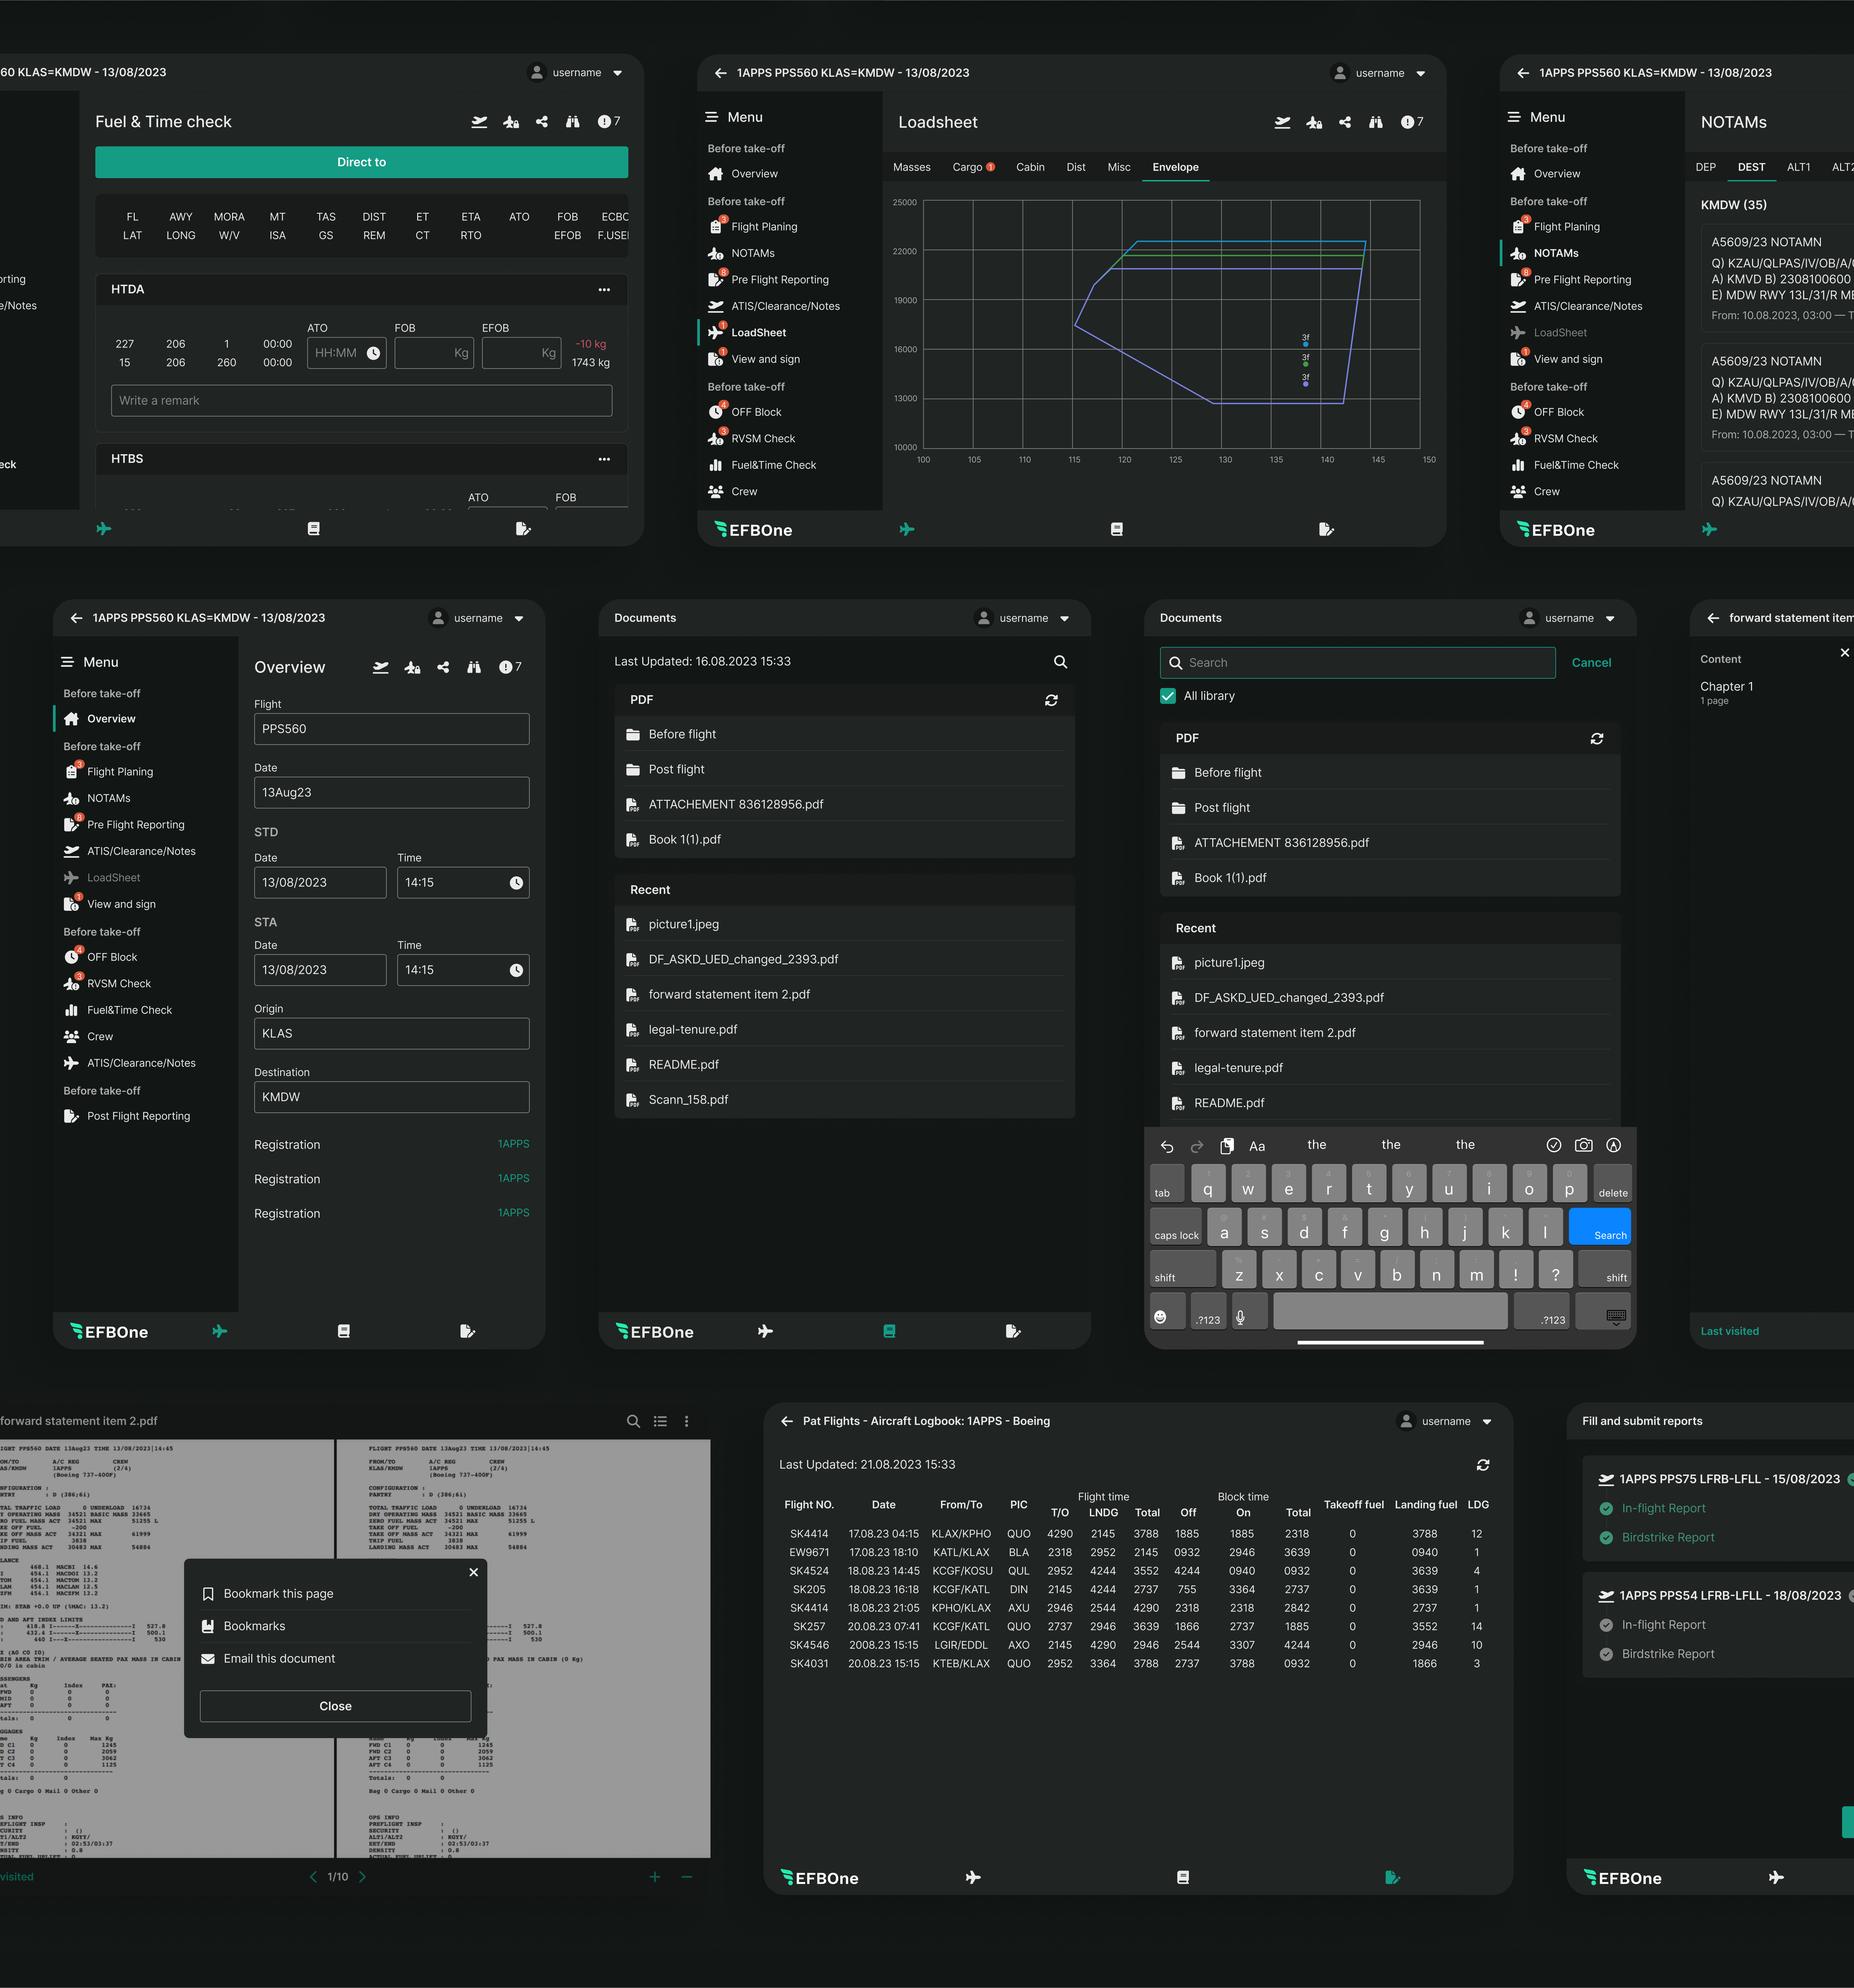Click the clock icon in HTDA ATO field
Viewport: 1854px width, 1988px height.
[373, 353]
